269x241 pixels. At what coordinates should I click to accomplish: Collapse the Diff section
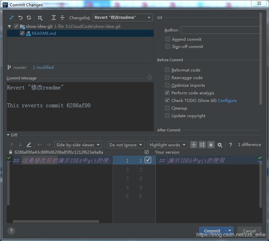[9, 135]
